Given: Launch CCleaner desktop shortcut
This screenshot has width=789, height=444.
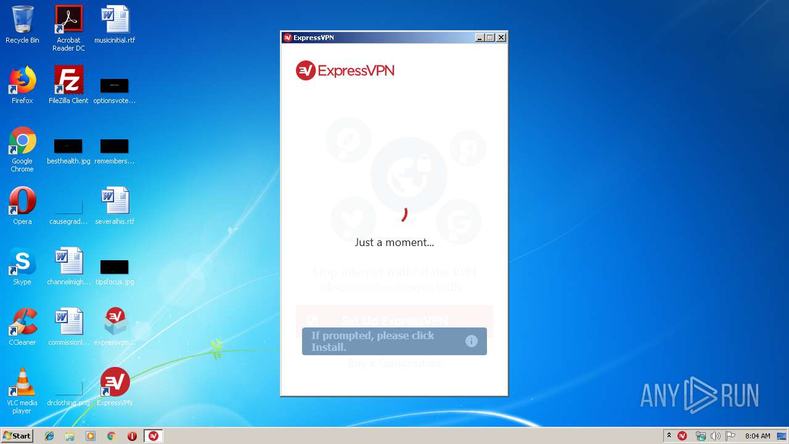Looking at the screenshot, I should point(22,327).
